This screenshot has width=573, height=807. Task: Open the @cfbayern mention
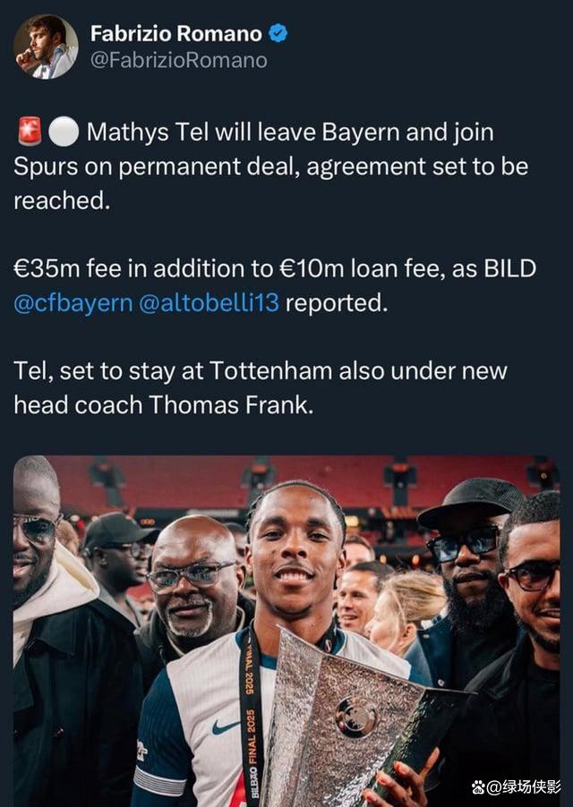click(73, 303)
